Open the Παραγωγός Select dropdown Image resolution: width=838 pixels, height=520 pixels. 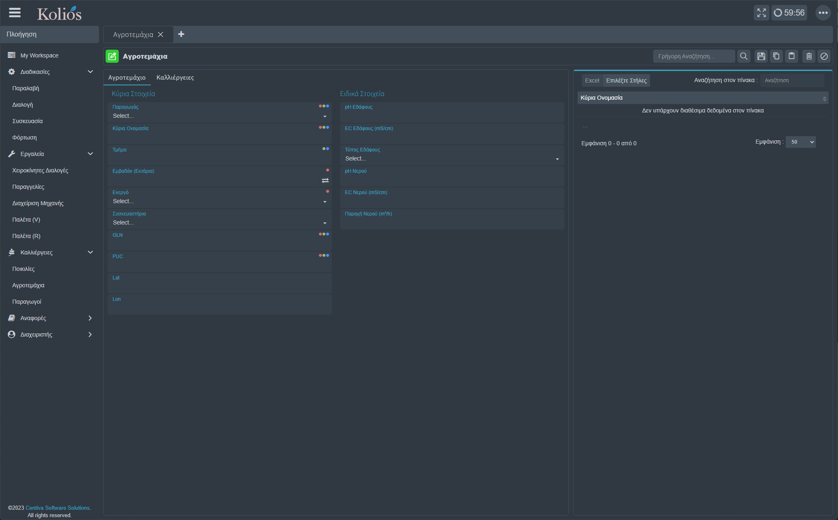click(x=220, y=116)
